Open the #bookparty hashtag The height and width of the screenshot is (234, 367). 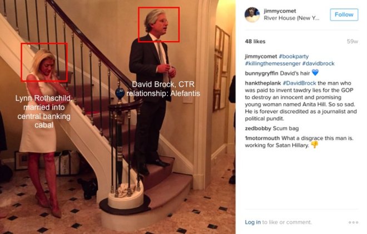pos(294,56)
